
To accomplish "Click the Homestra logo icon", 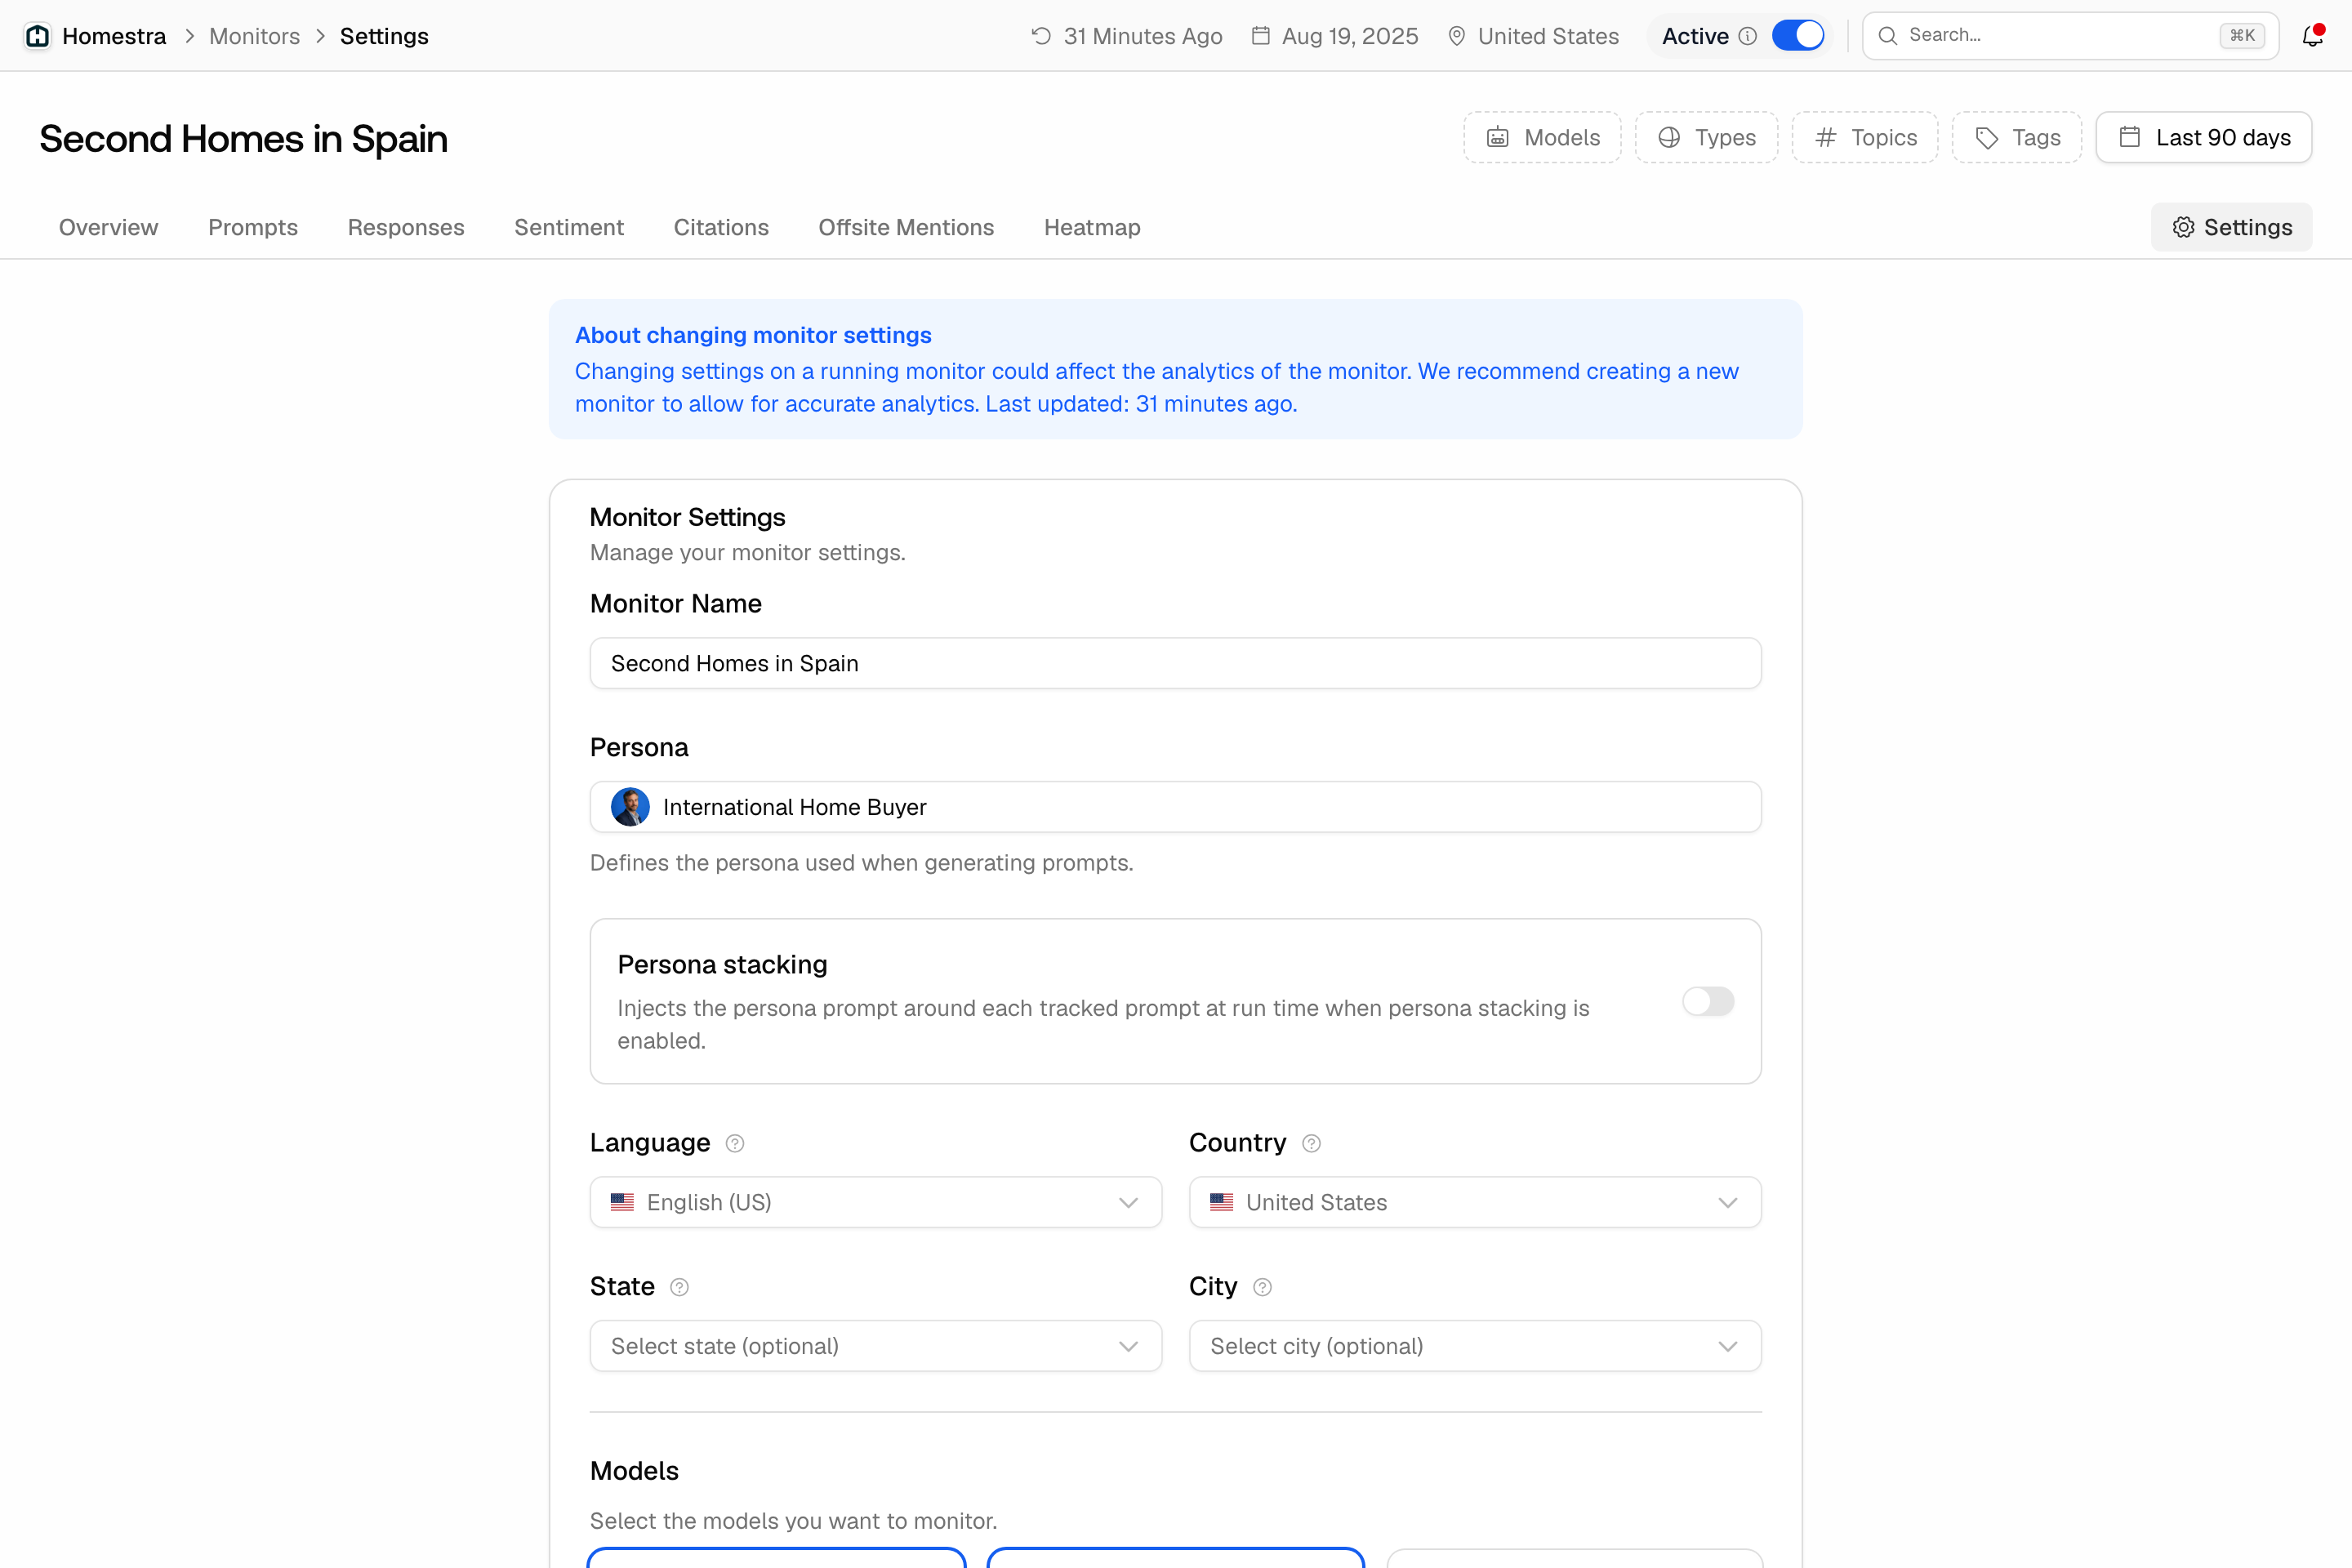I will (37, 36).
